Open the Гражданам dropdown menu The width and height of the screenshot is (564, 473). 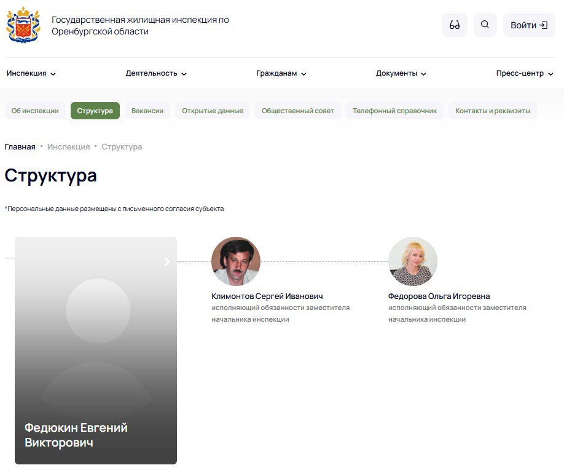[x=281, y=73]
